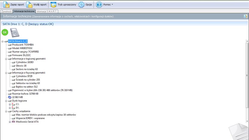Click the tree scrollbar up arrow

247,41
